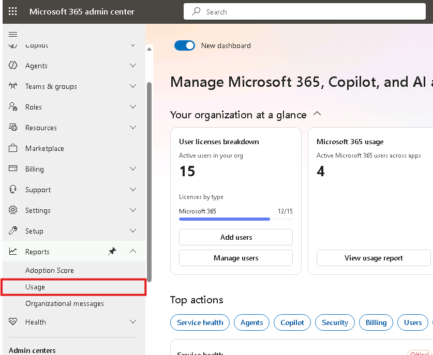Expand the Agents menu chevron
The width and height of the screenshot is (433, 355).
(133, 66)
